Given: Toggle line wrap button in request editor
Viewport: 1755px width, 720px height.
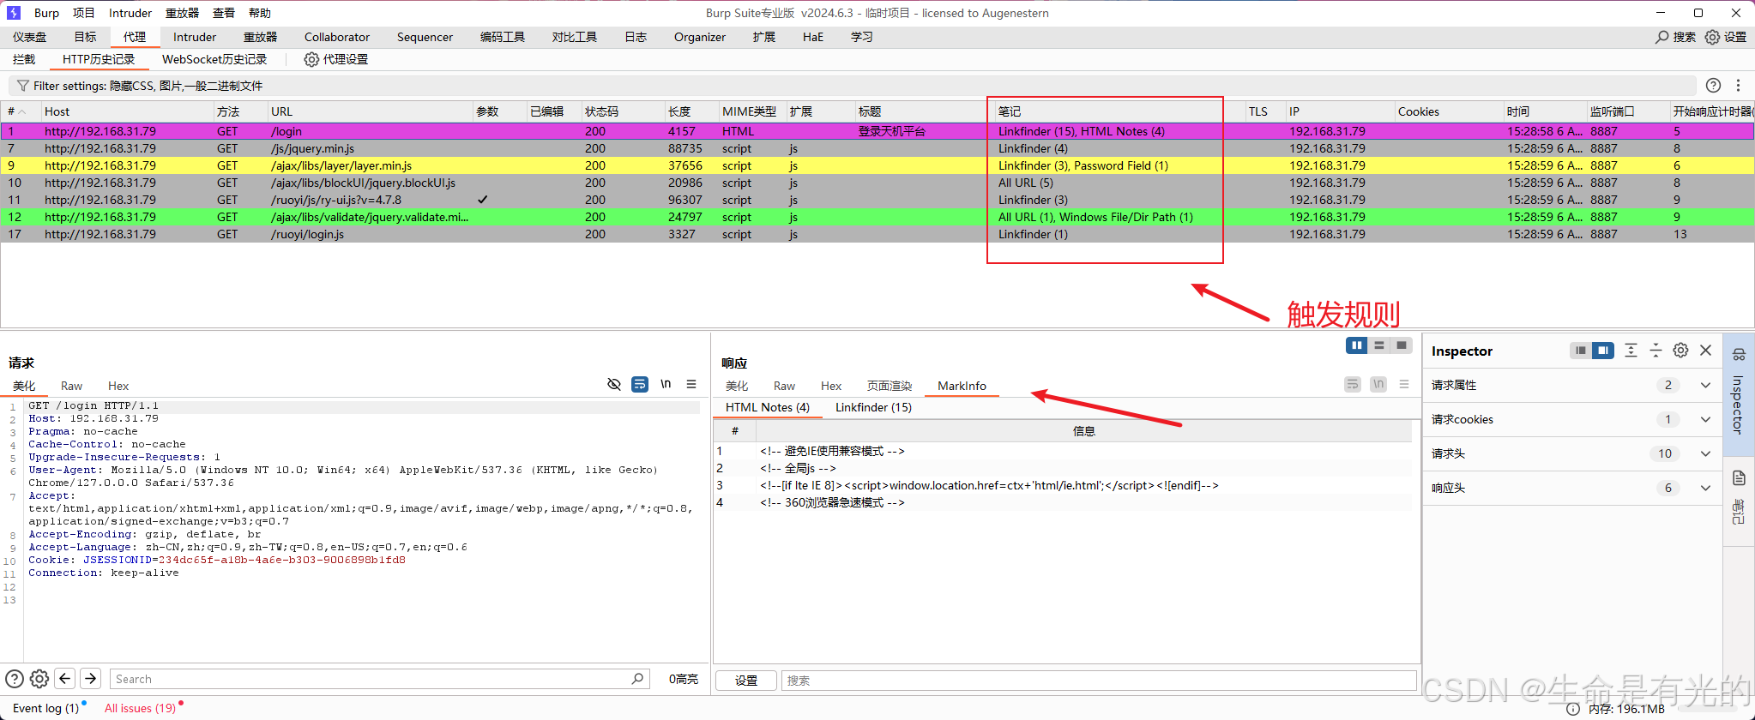Looking at the screenshot, I should pyautogui.click(x=640, y=384).
